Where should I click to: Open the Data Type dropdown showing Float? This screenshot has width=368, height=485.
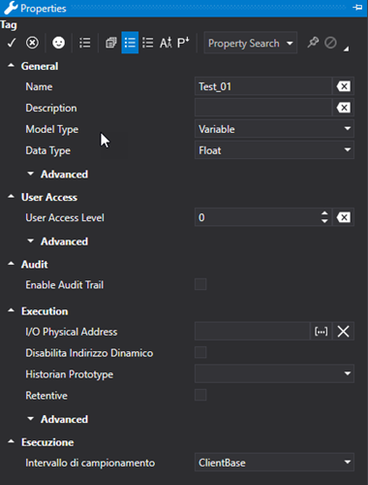pyautogui.click(x=274, y=150)
